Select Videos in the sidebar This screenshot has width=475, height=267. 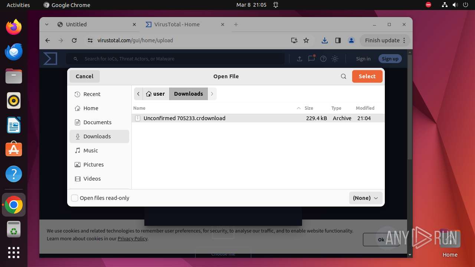pos(99,179)
